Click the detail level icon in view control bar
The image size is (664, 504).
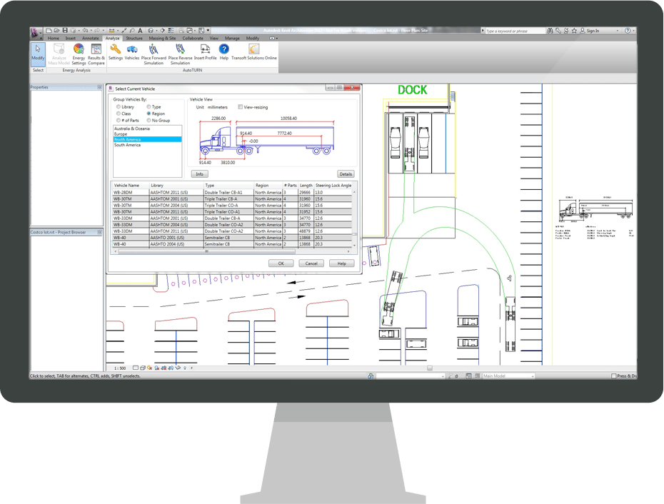(136, 368)
